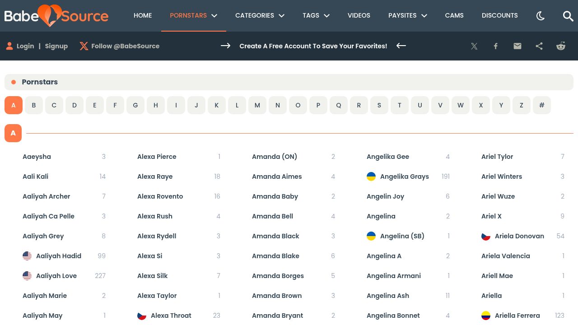
Task: Select letter M in alphabet filter
Action: [x=257, y=105]
